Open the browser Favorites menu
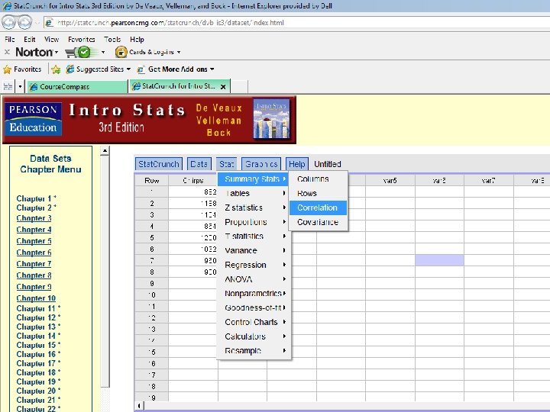This screenshot has width=550, height=412. click(x=82, y=39)
